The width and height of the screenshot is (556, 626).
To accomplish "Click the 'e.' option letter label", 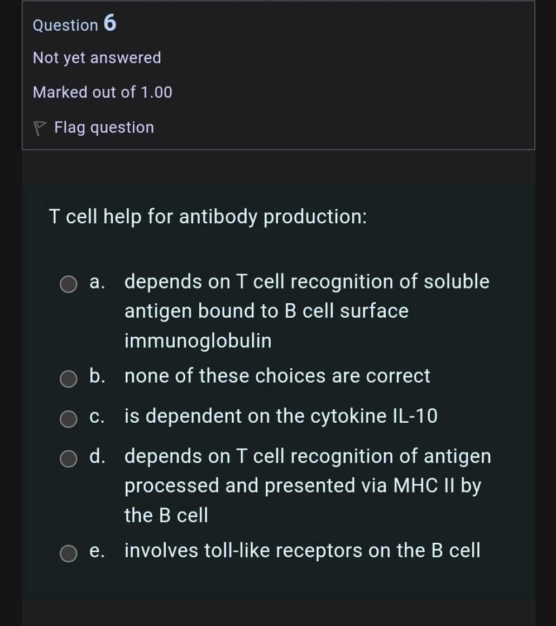I will coord(97,551).
